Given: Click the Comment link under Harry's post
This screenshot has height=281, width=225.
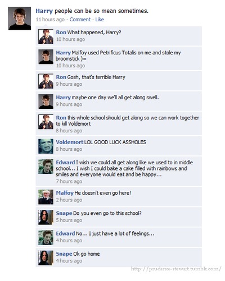Looking at the screenshot, I should [x=80, y=20].
